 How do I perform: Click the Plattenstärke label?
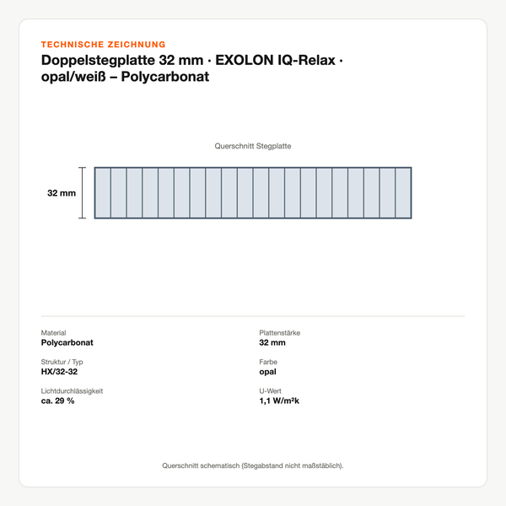pyautogui.click(x=279, y=333)
